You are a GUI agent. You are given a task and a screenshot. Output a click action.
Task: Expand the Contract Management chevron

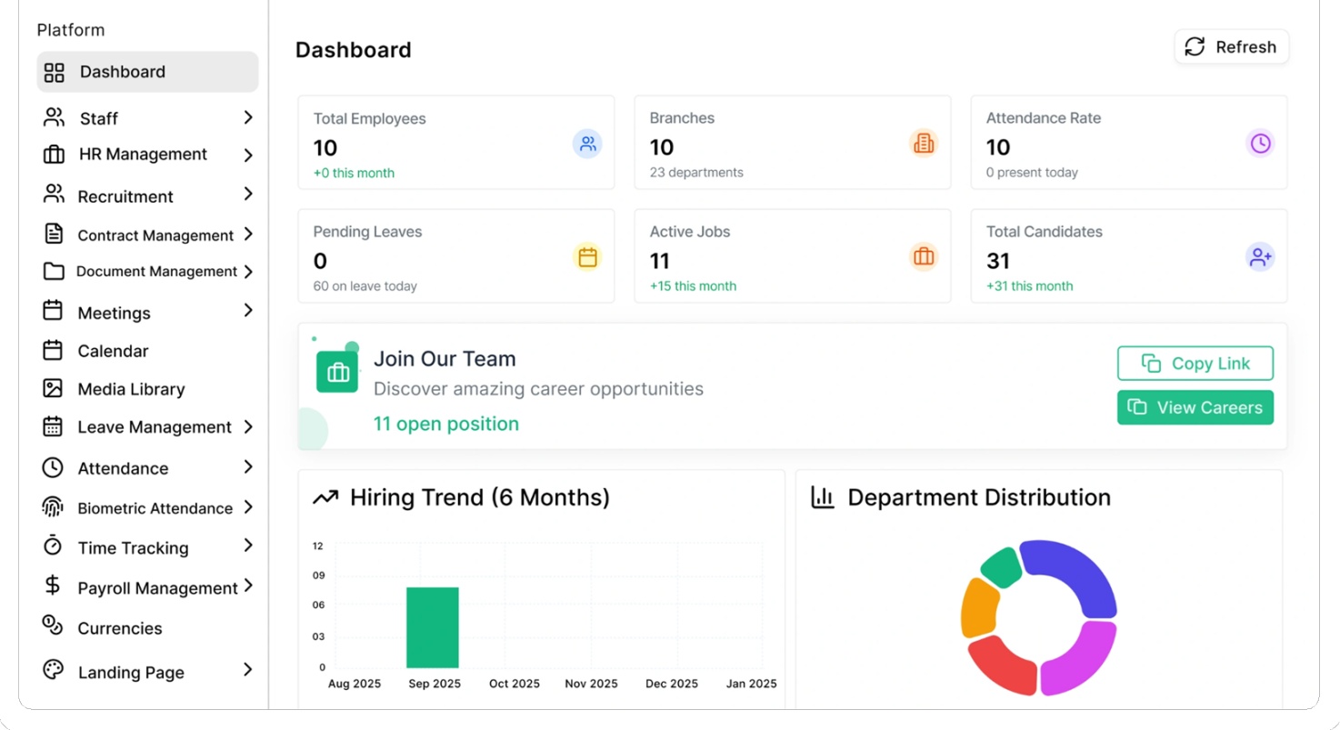tap(248, 235)
